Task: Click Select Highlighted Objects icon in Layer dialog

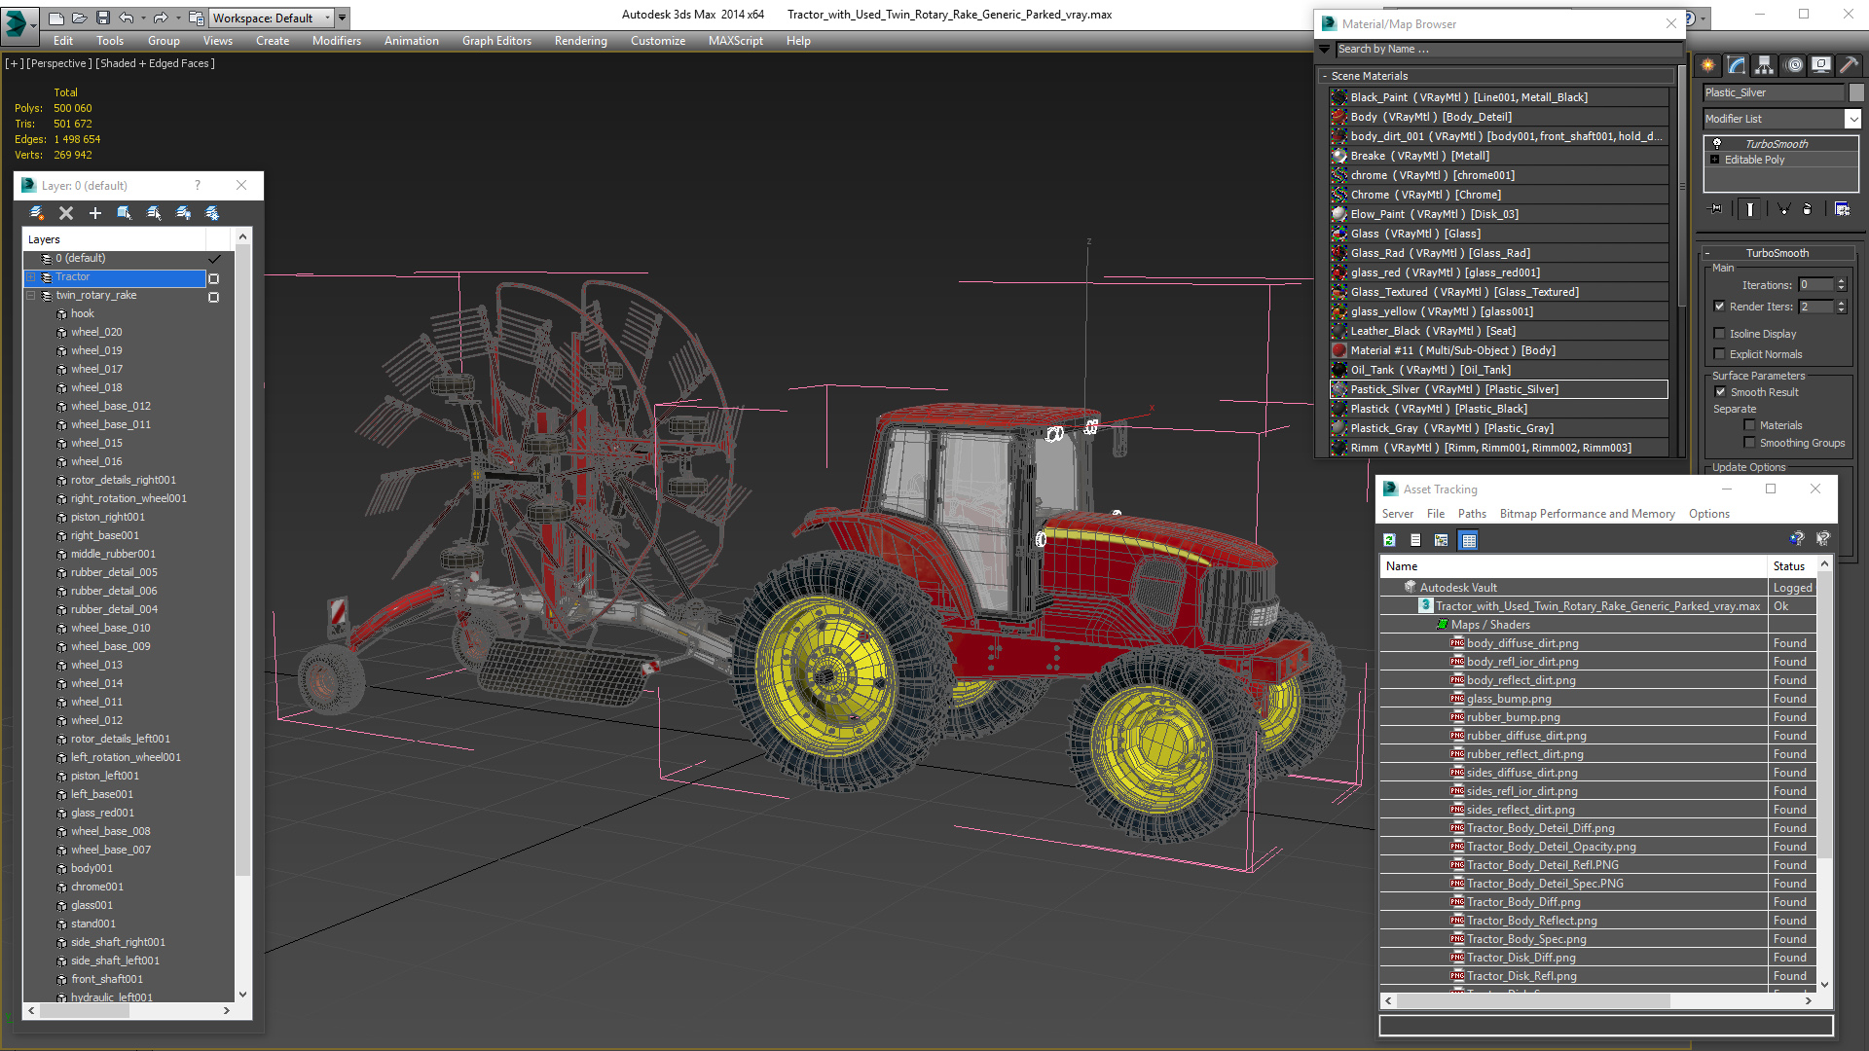Action: click(x=125, y=213)
